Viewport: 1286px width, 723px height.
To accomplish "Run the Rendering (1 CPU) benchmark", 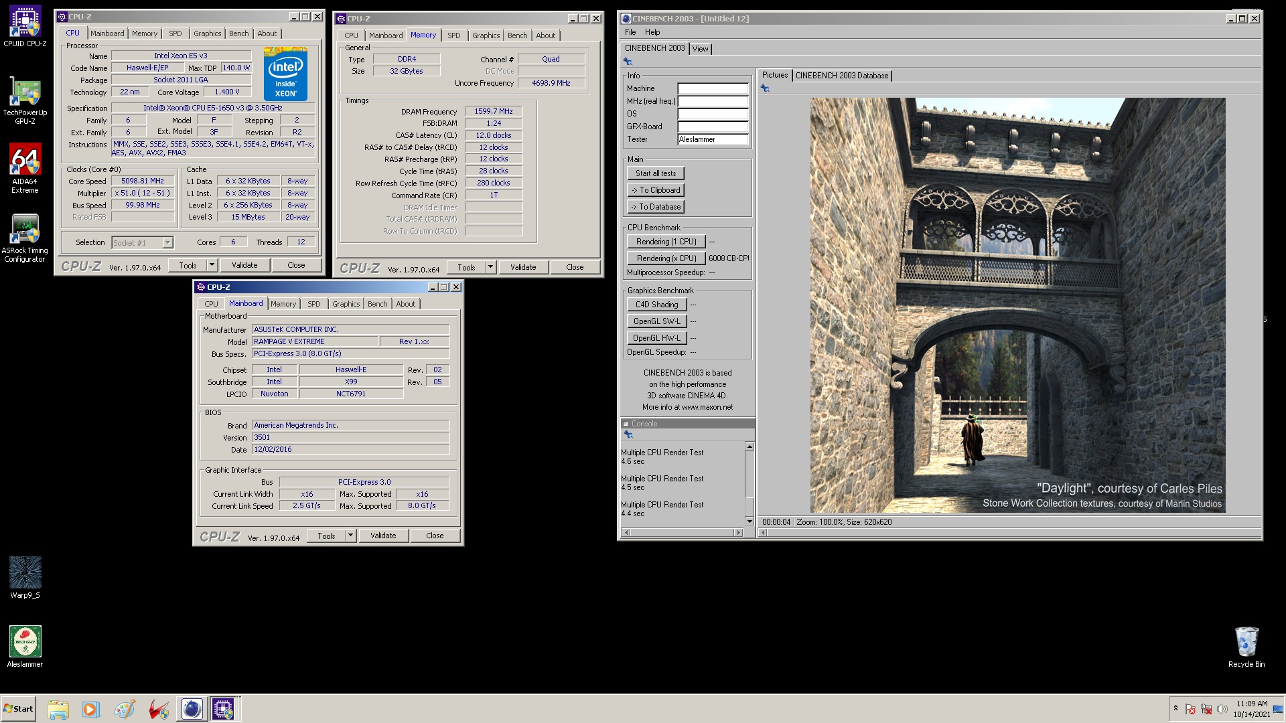I will 666,242.
